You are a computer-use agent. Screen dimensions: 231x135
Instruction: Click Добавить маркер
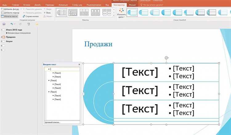click(10, 13)
